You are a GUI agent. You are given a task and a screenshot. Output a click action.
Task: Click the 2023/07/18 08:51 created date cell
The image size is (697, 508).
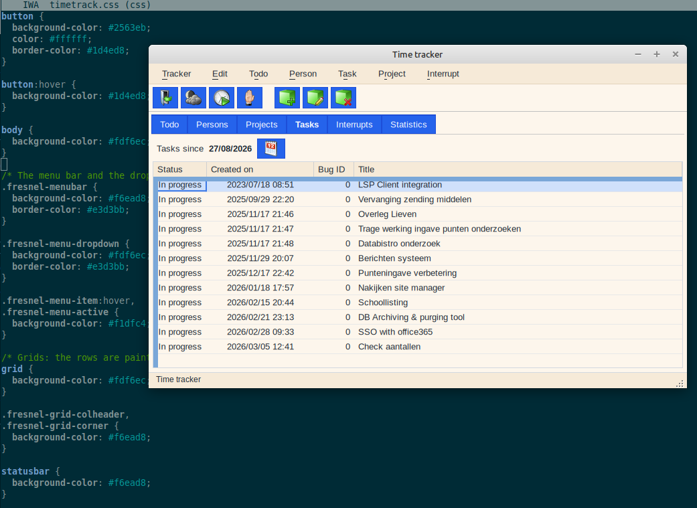coord(260,185)
